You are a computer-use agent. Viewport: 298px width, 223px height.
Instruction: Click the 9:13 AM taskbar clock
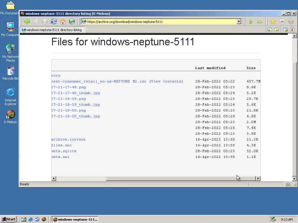point(287,220)
